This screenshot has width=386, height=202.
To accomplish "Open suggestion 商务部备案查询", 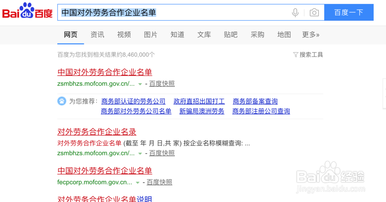I will pos(255,101).
